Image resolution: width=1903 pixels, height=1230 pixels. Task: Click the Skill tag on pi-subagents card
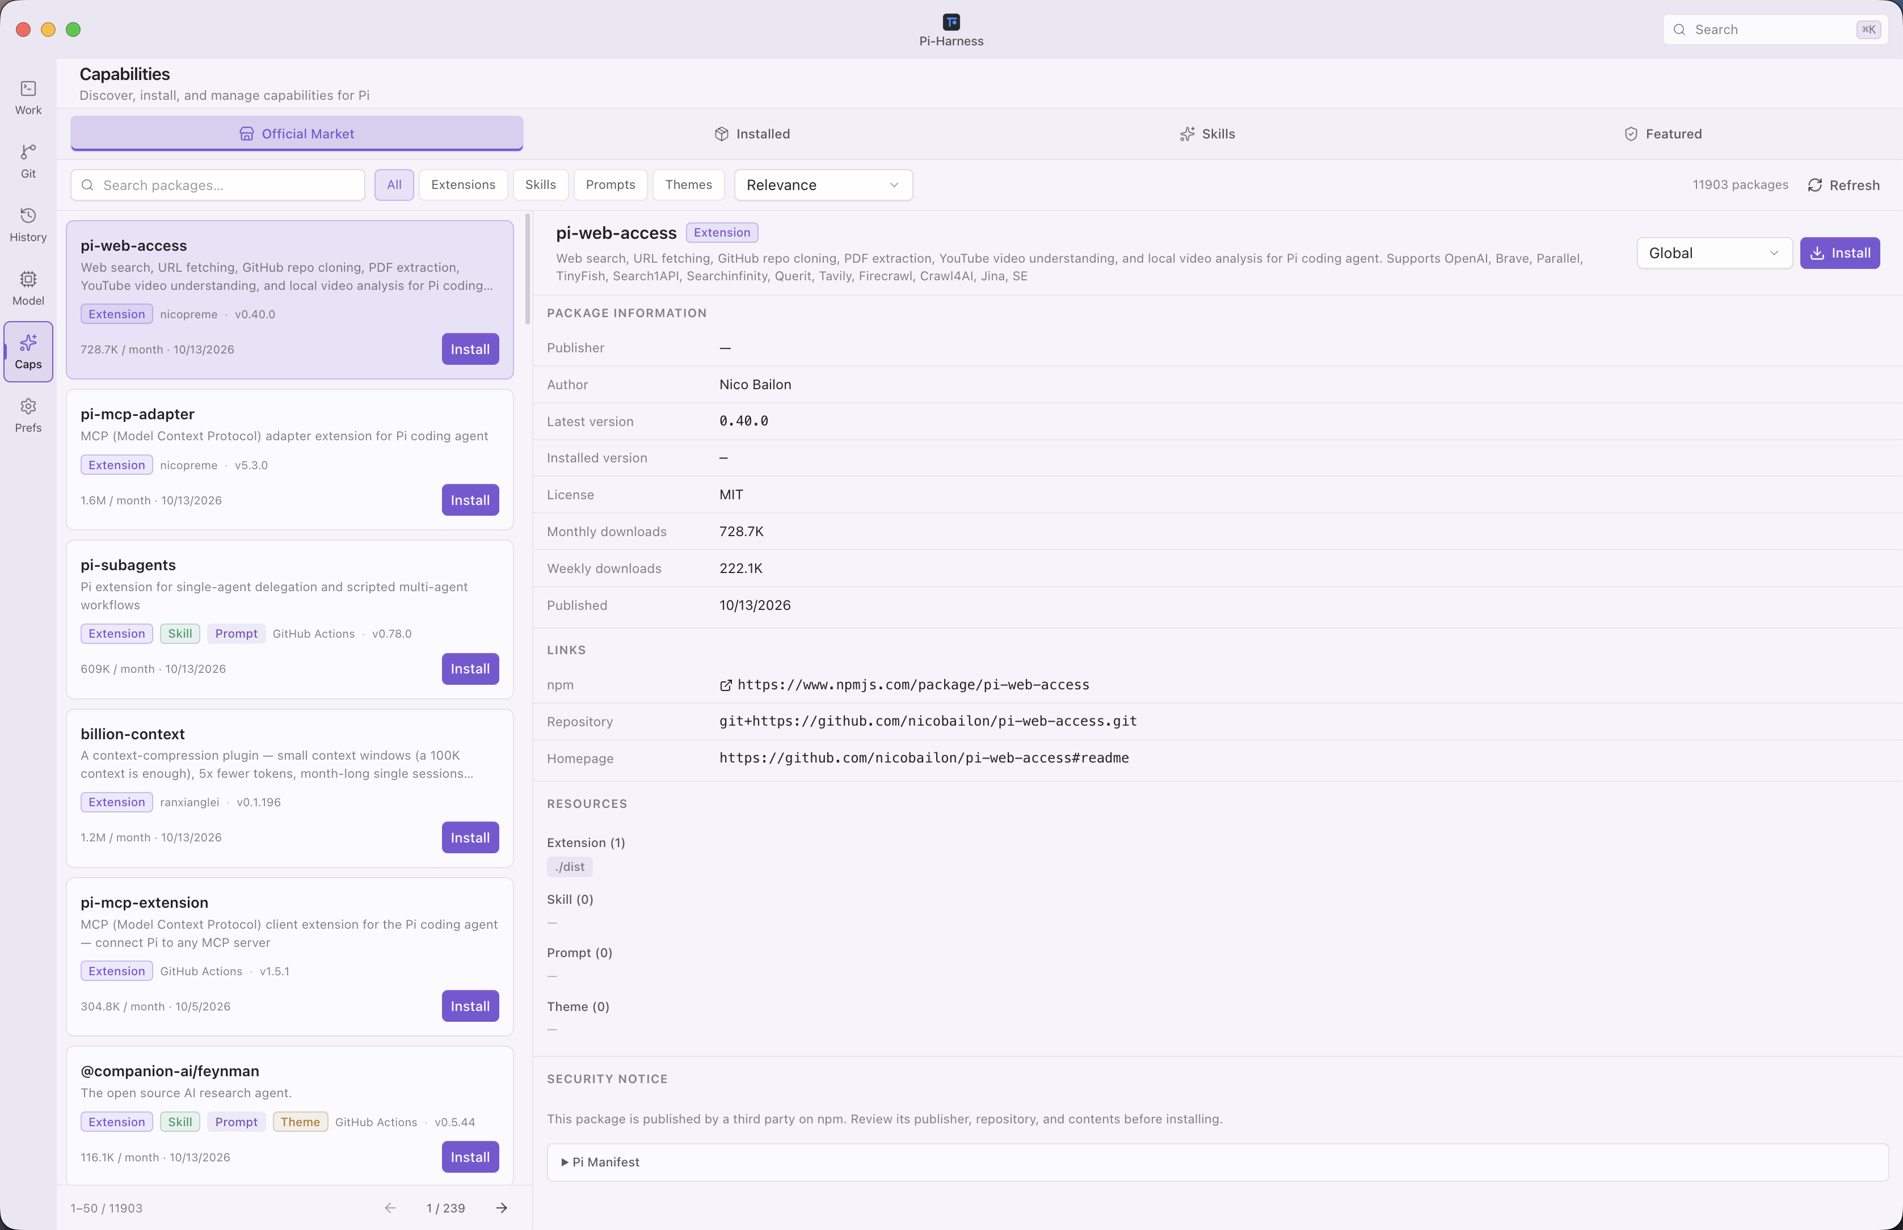pyautogui.click(x=180, y=633)
